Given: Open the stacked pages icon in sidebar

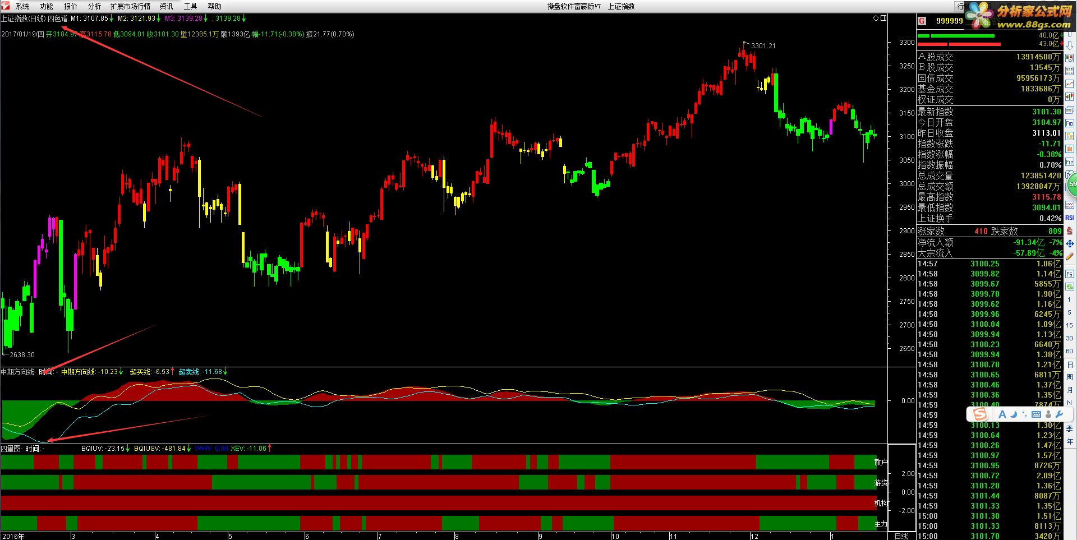Looking at the screenshot, I should click(1070, 110).
